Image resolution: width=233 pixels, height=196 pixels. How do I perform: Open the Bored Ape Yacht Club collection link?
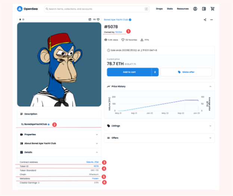click(x=116, y=20)
